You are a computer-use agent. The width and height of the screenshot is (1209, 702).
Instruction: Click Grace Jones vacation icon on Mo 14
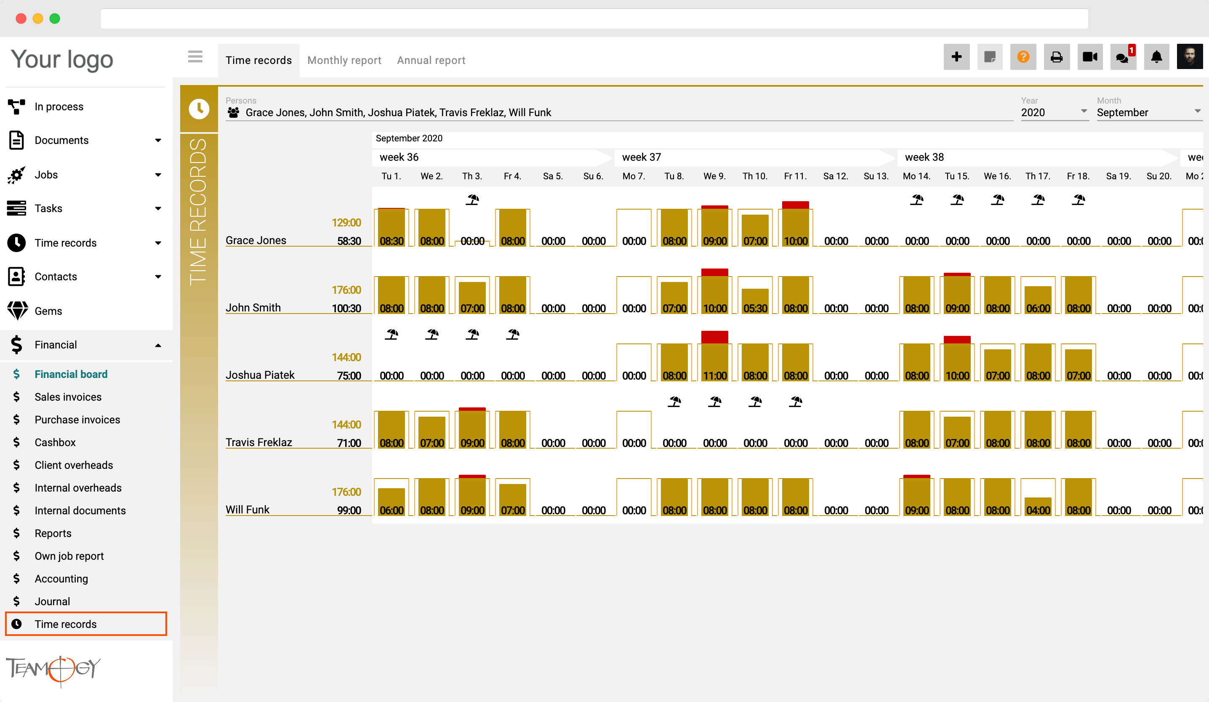coord(917,199)
